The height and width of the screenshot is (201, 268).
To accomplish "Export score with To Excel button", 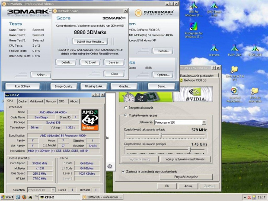I will [x=90, y=62].
